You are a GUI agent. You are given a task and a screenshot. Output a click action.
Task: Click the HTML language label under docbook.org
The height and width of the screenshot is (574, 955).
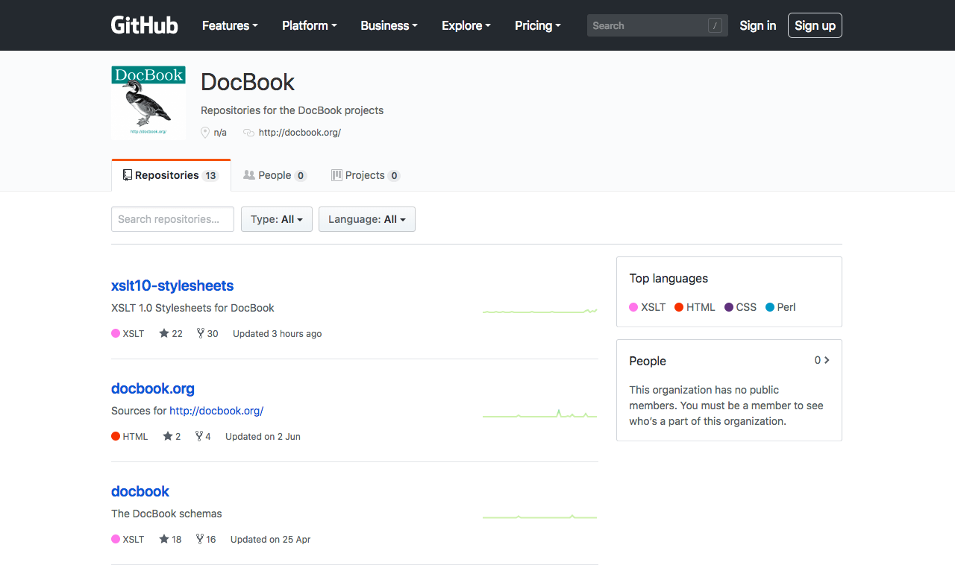point(135,436)
